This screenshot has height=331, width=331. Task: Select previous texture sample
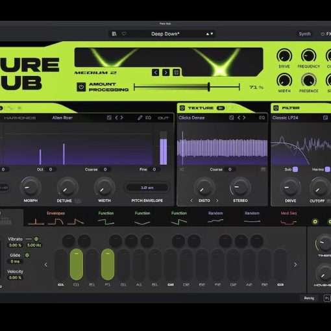[239, 117]
